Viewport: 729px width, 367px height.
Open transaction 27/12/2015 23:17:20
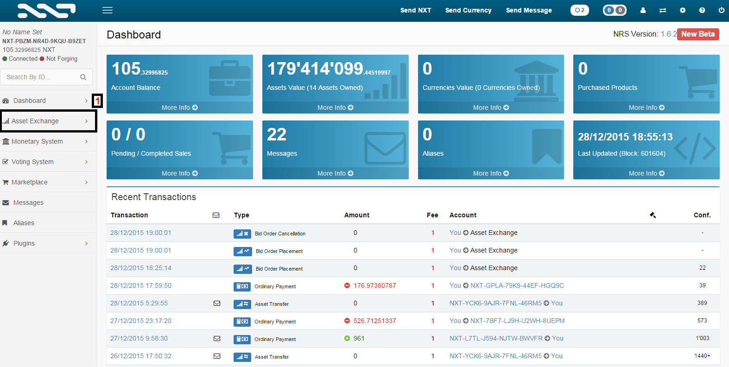(x=141, y=321)
